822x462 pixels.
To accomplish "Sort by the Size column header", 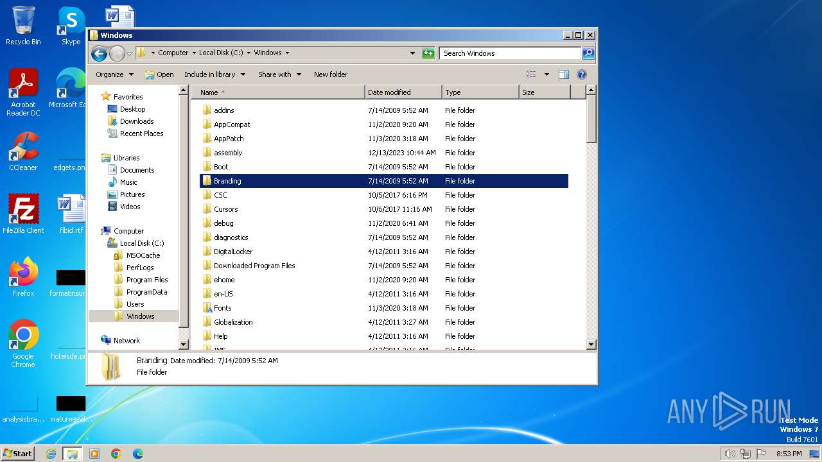I will 545,92.
